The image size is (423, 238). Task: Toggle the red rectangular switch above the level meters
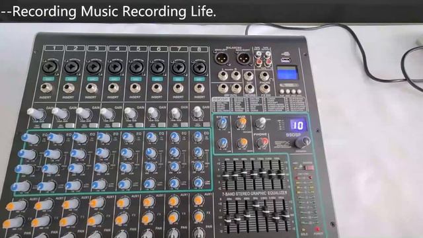[309, 167]
